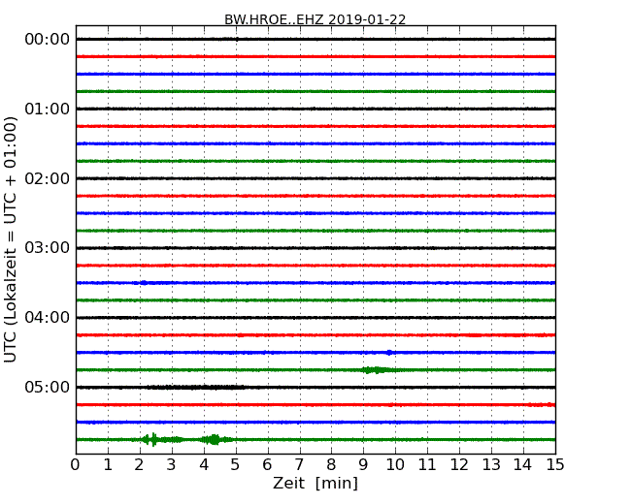This screenshot has width=631, height=504.
Task: Pick the 04:00 y-axis tick label
Action: tap(48, 318)
